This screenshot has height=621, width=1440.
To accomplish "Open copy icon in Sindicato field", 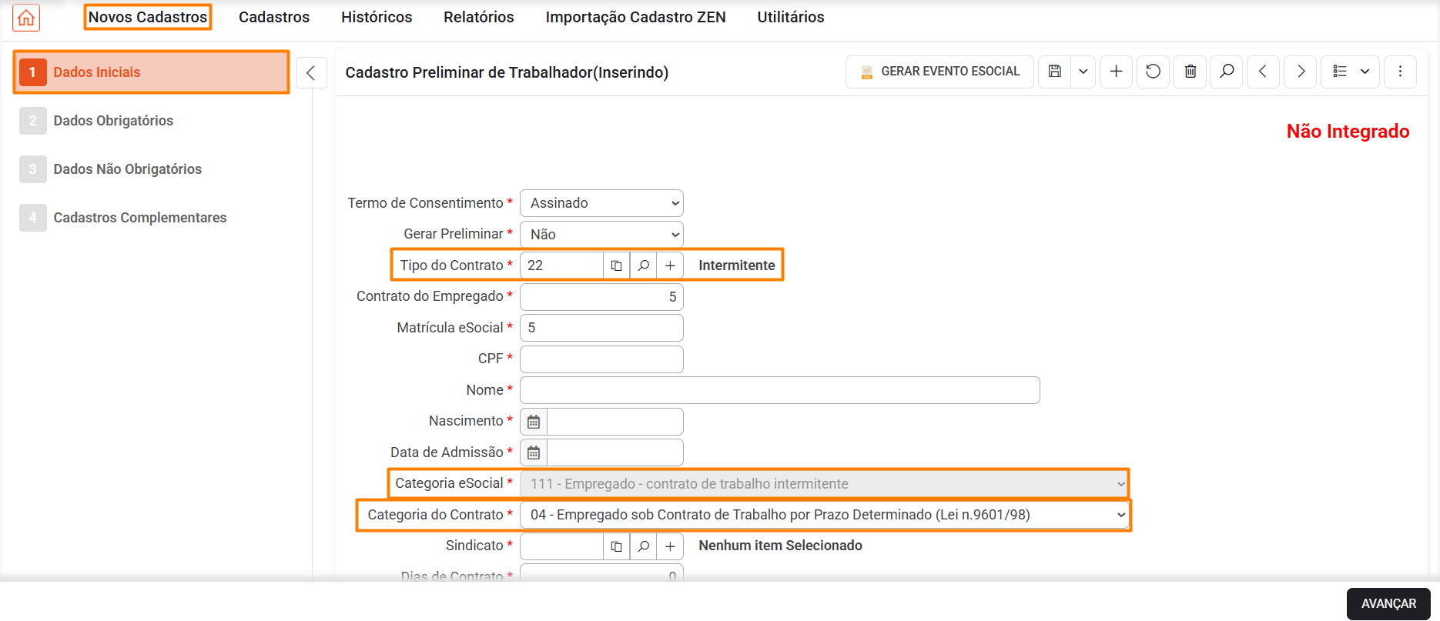I will 616,546.
